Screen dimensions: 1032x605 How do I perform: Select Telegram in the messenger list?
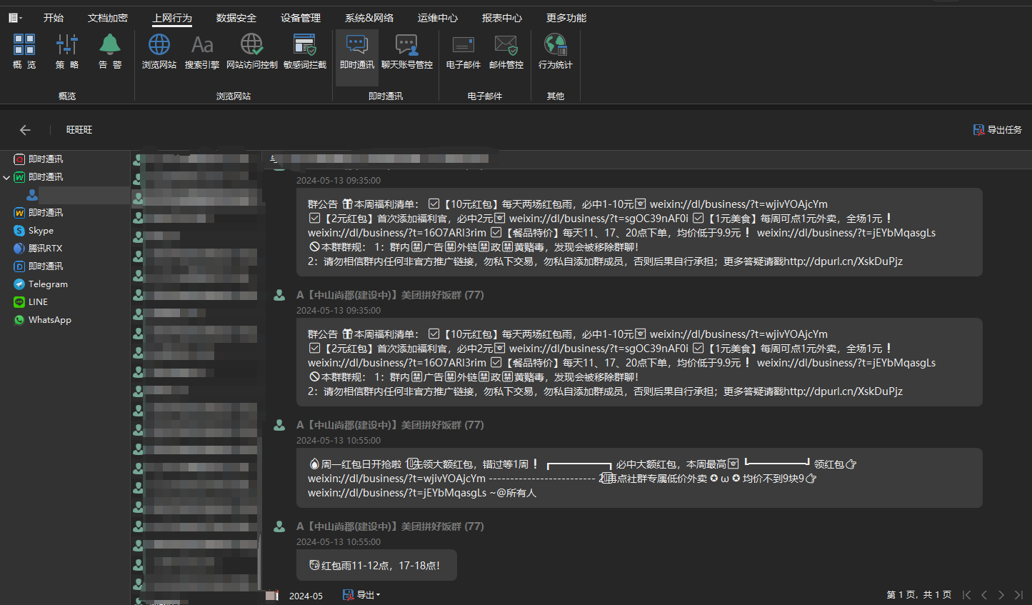tap(48, 284)
